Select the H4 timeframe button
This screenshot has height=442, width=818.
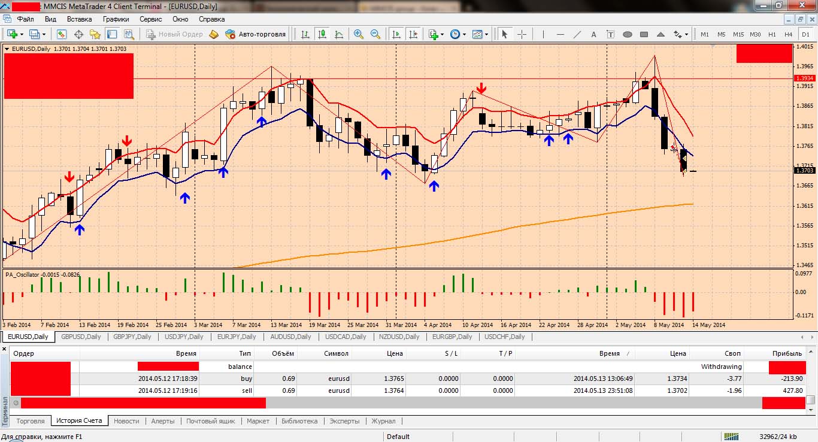[x=789, y=34]
